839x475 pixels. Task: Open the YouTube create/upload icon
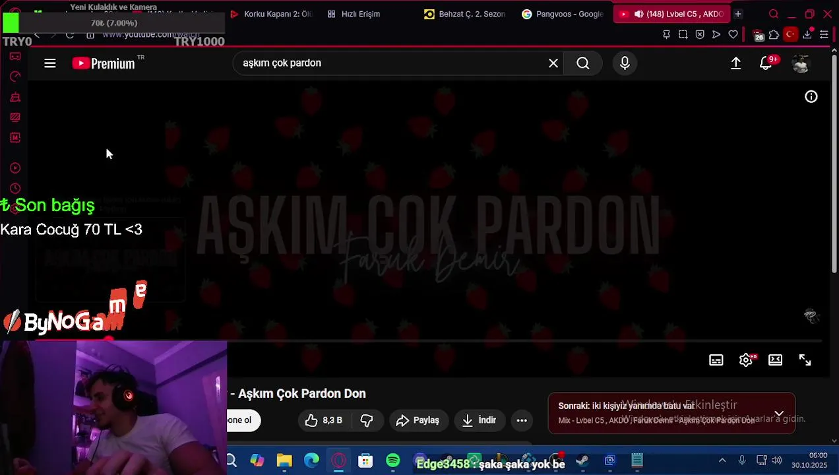coord(736,63)
